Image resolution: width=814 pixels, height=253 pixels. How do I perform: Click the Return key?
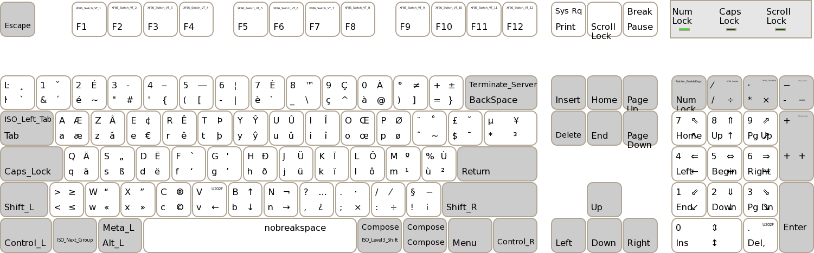[497, 164]
